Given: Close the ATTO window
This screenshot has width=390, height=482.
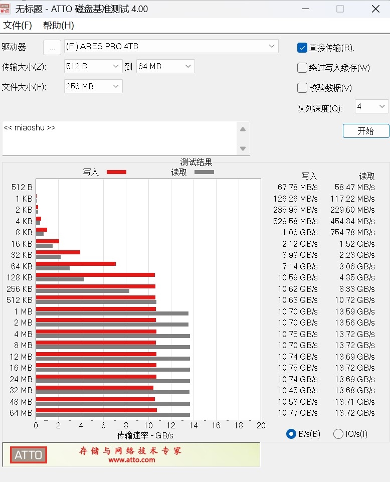Looking at the screenshot, I should click(x=375, y=9).
